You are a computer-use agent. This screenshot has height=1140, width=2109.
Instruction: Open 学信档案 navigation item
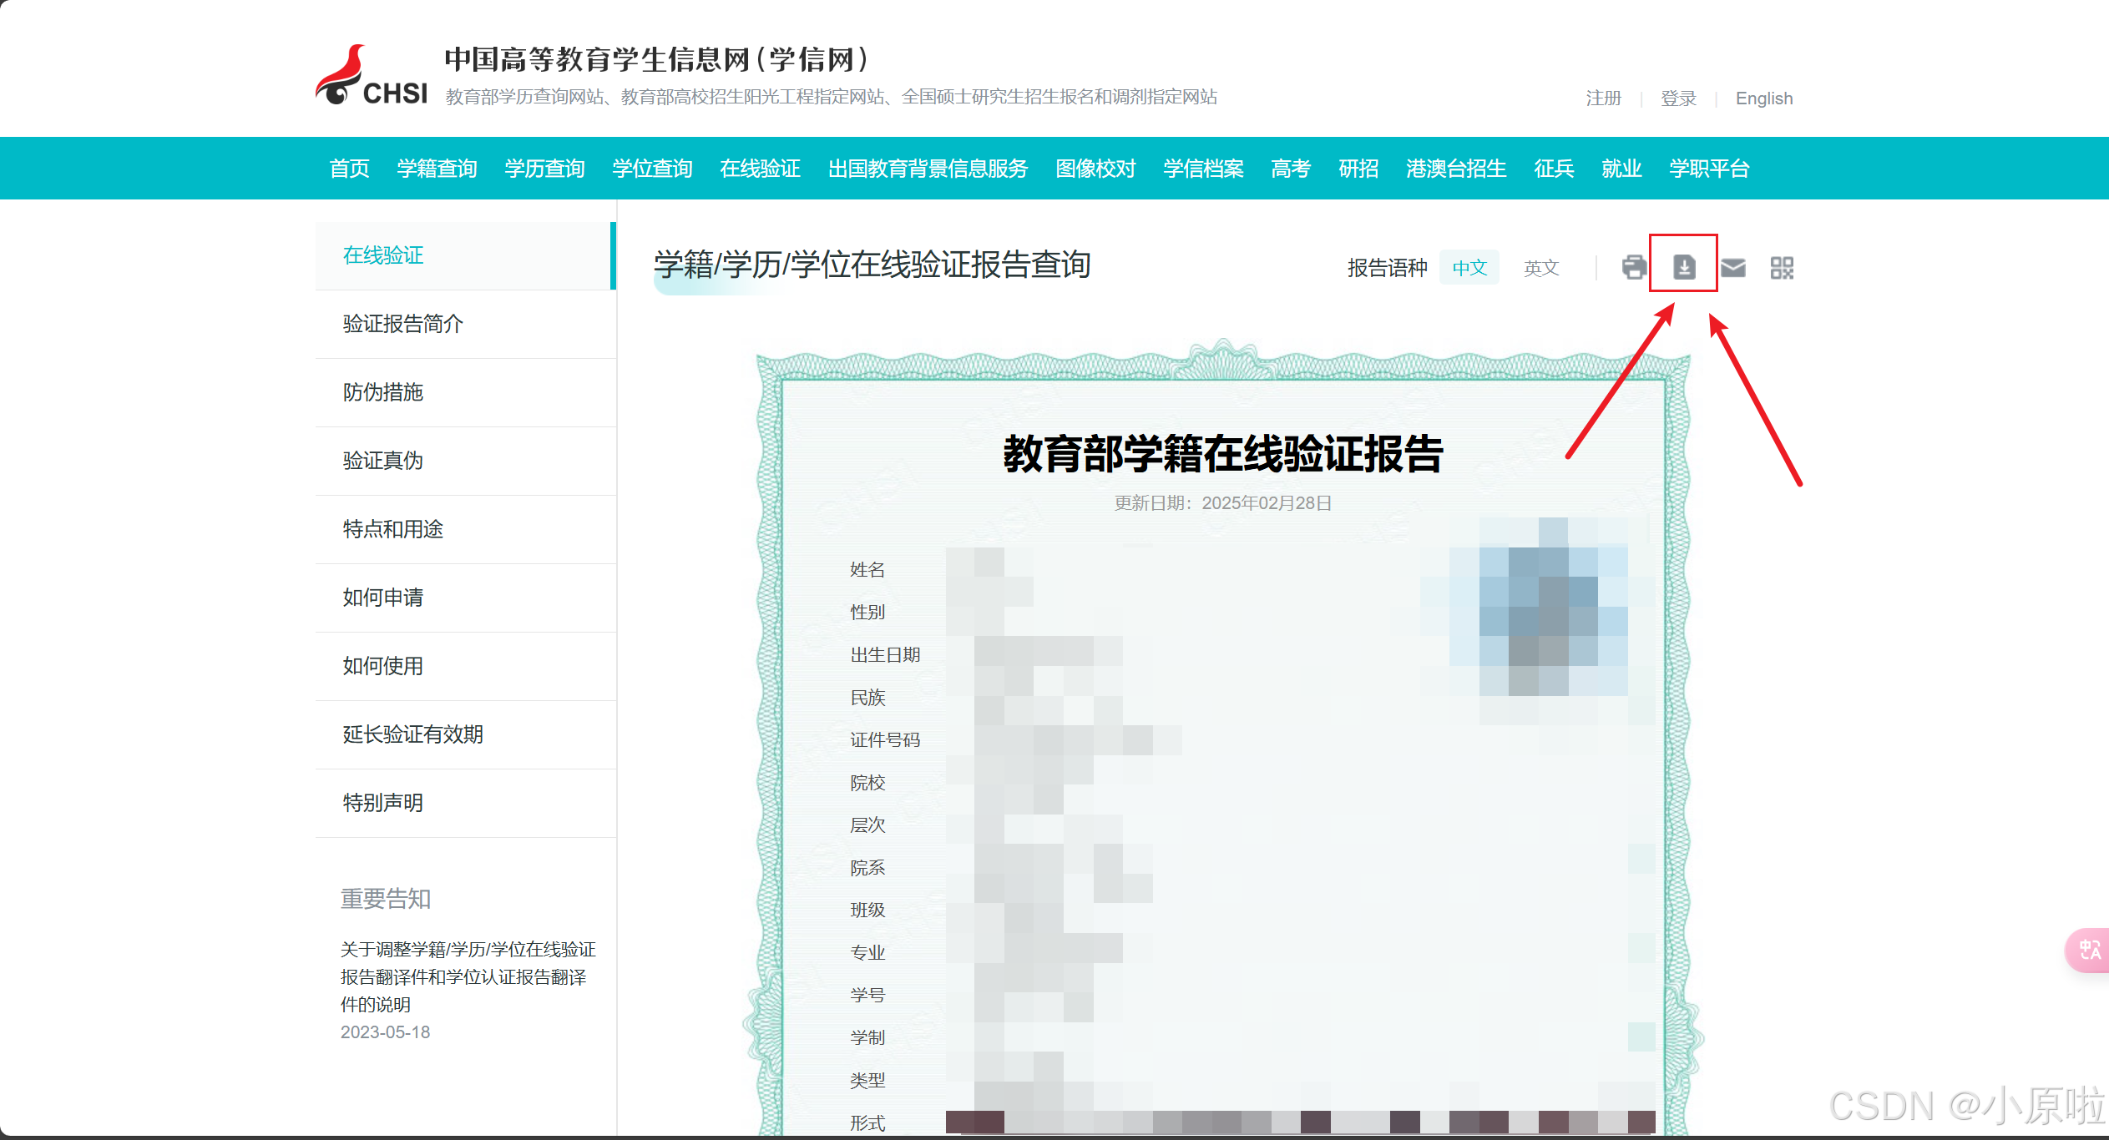(x=1203, y=169)
